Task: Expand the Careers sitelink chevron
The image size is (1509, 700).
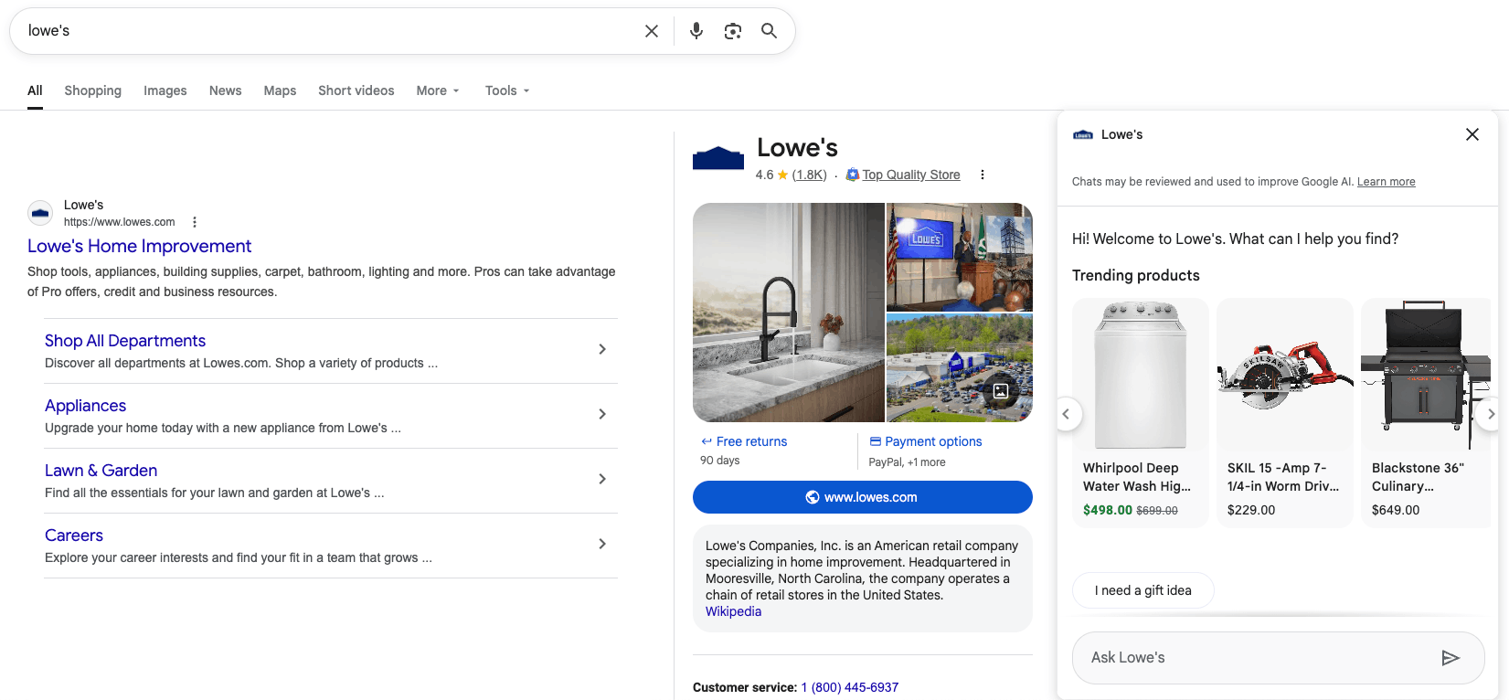Action: click(602, 544)
